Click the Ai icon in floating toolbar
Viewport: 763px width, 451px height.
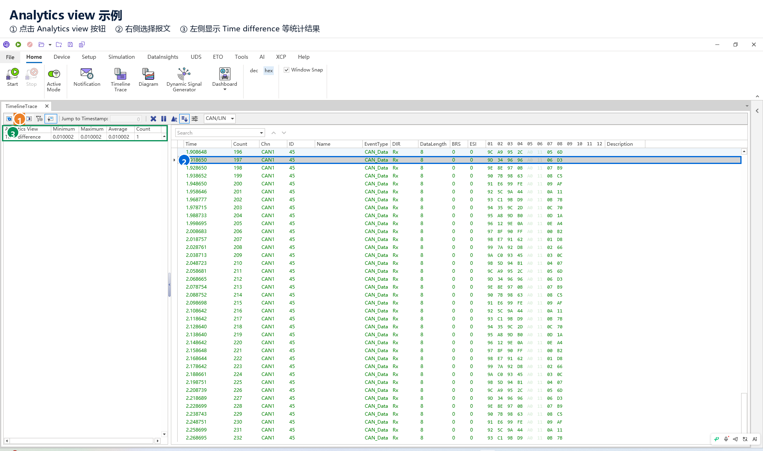(755, 439)
